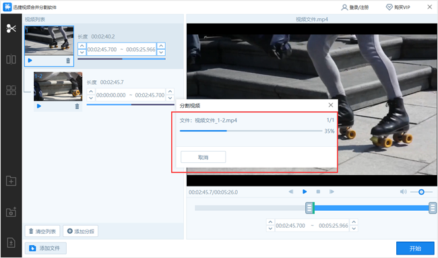Viewport: 438px width, 258px height.
Task: Click the add folder icon in sidebar
Action: [x=11, y=181]
